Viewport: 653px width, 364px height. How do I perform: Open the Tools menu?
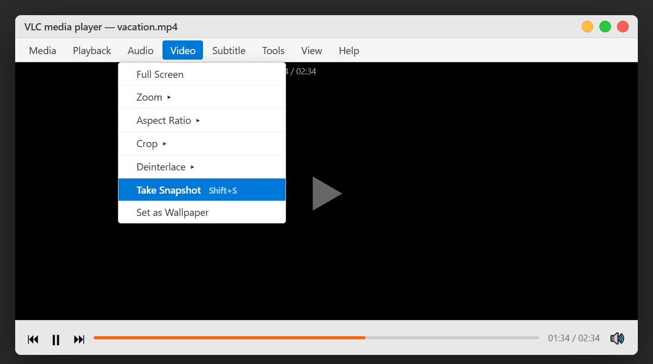(x=273, y=51)
